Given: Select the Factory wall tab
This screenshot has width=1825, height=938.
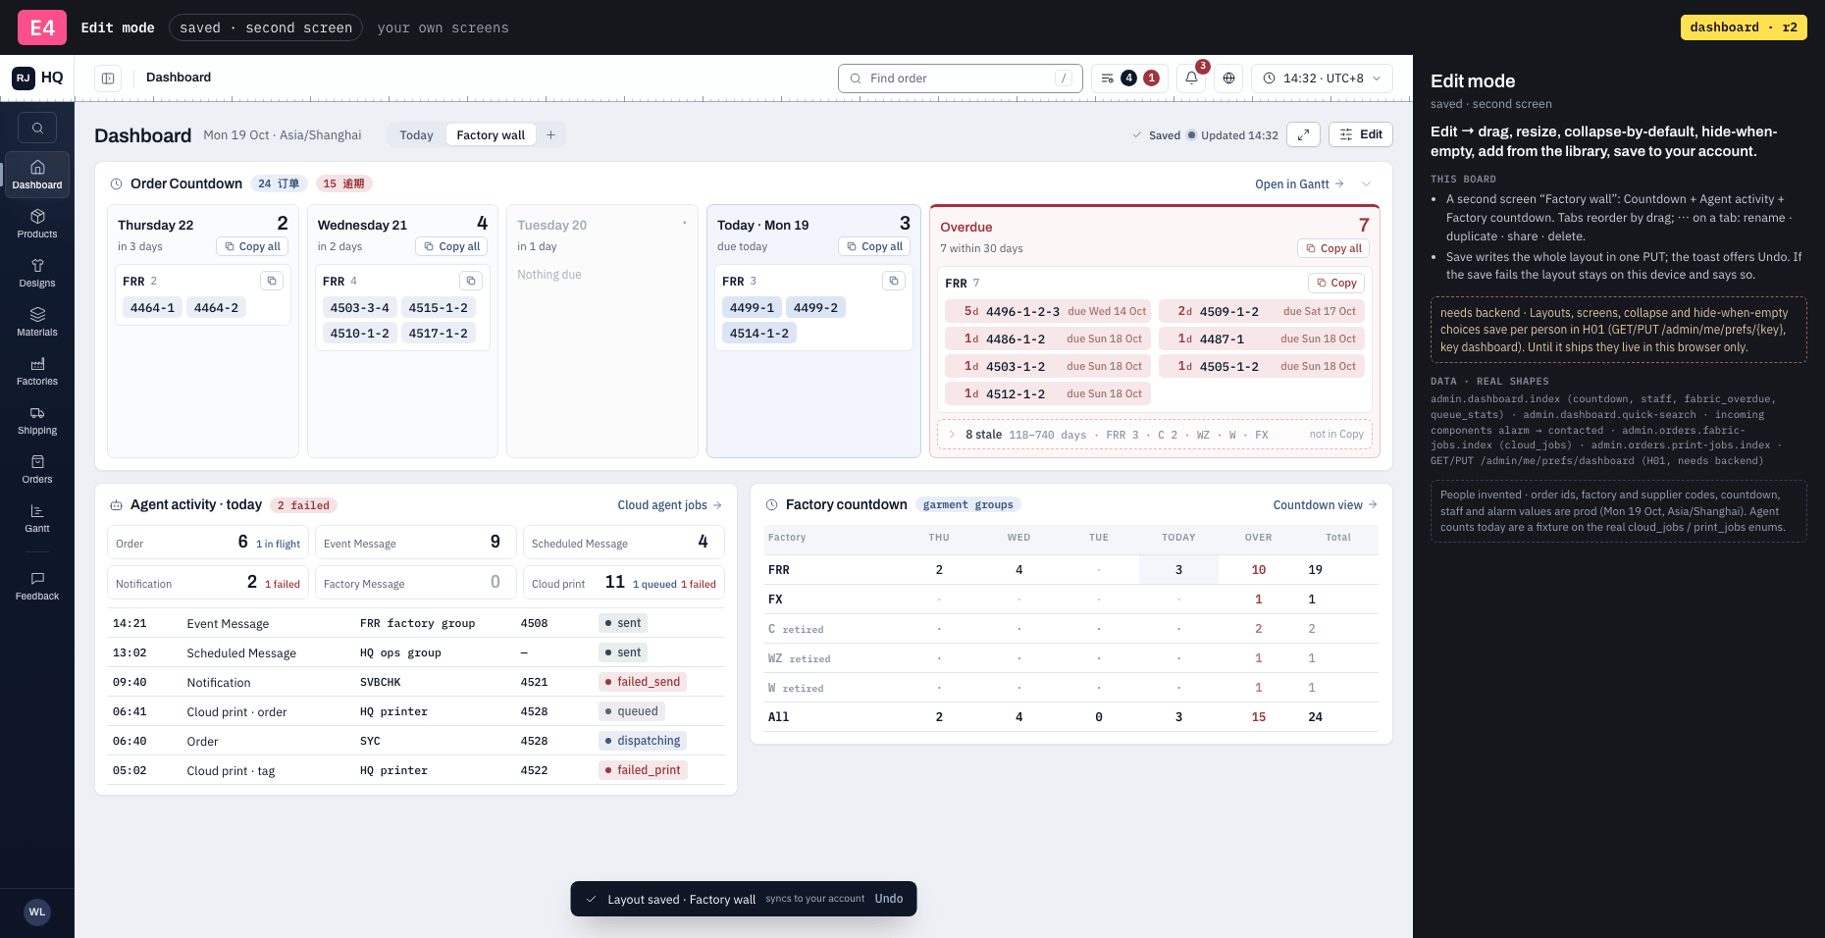Looking at the screenshot, I should coord(491,135).
